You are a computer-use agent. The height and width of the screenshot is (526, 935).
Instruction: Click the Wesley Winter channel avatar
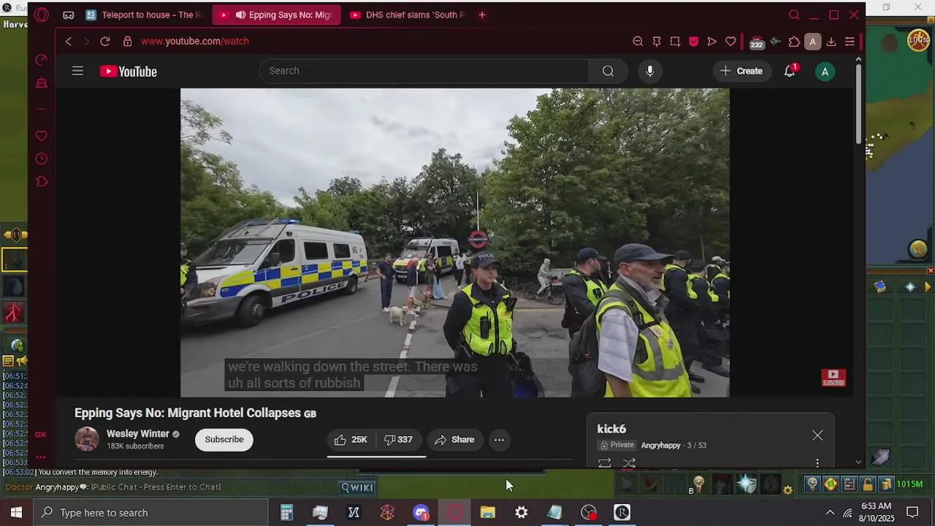pyautogui.click(x=87, y=439)
